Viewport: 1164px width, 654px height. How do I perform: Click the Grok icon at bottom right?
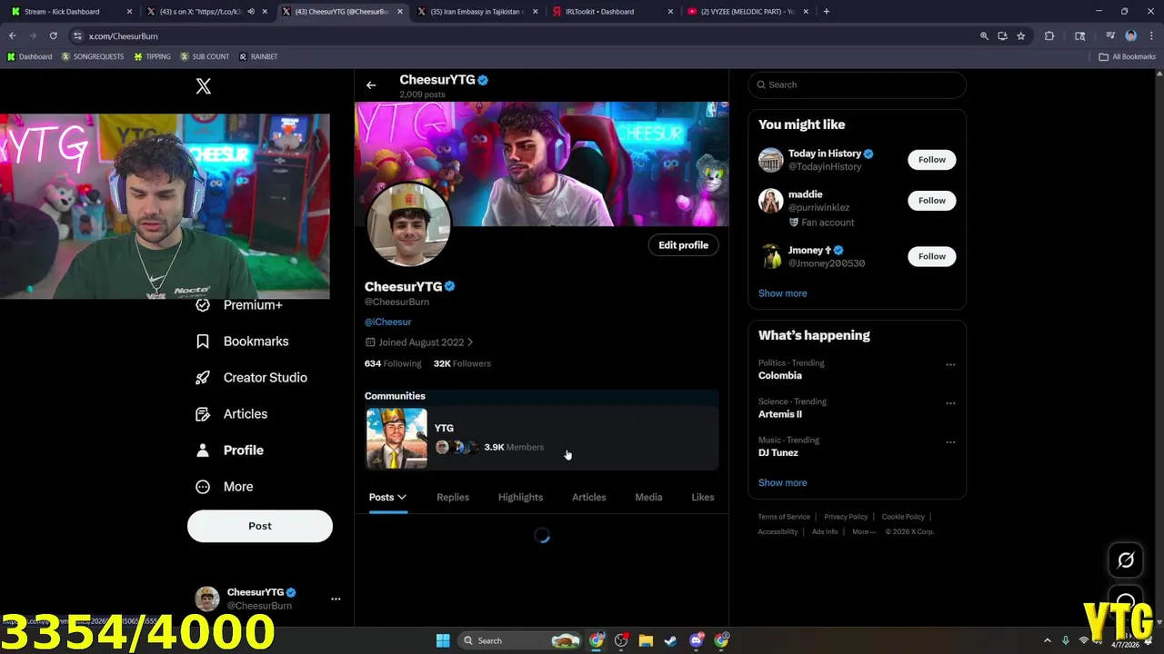coord(1126,560)
